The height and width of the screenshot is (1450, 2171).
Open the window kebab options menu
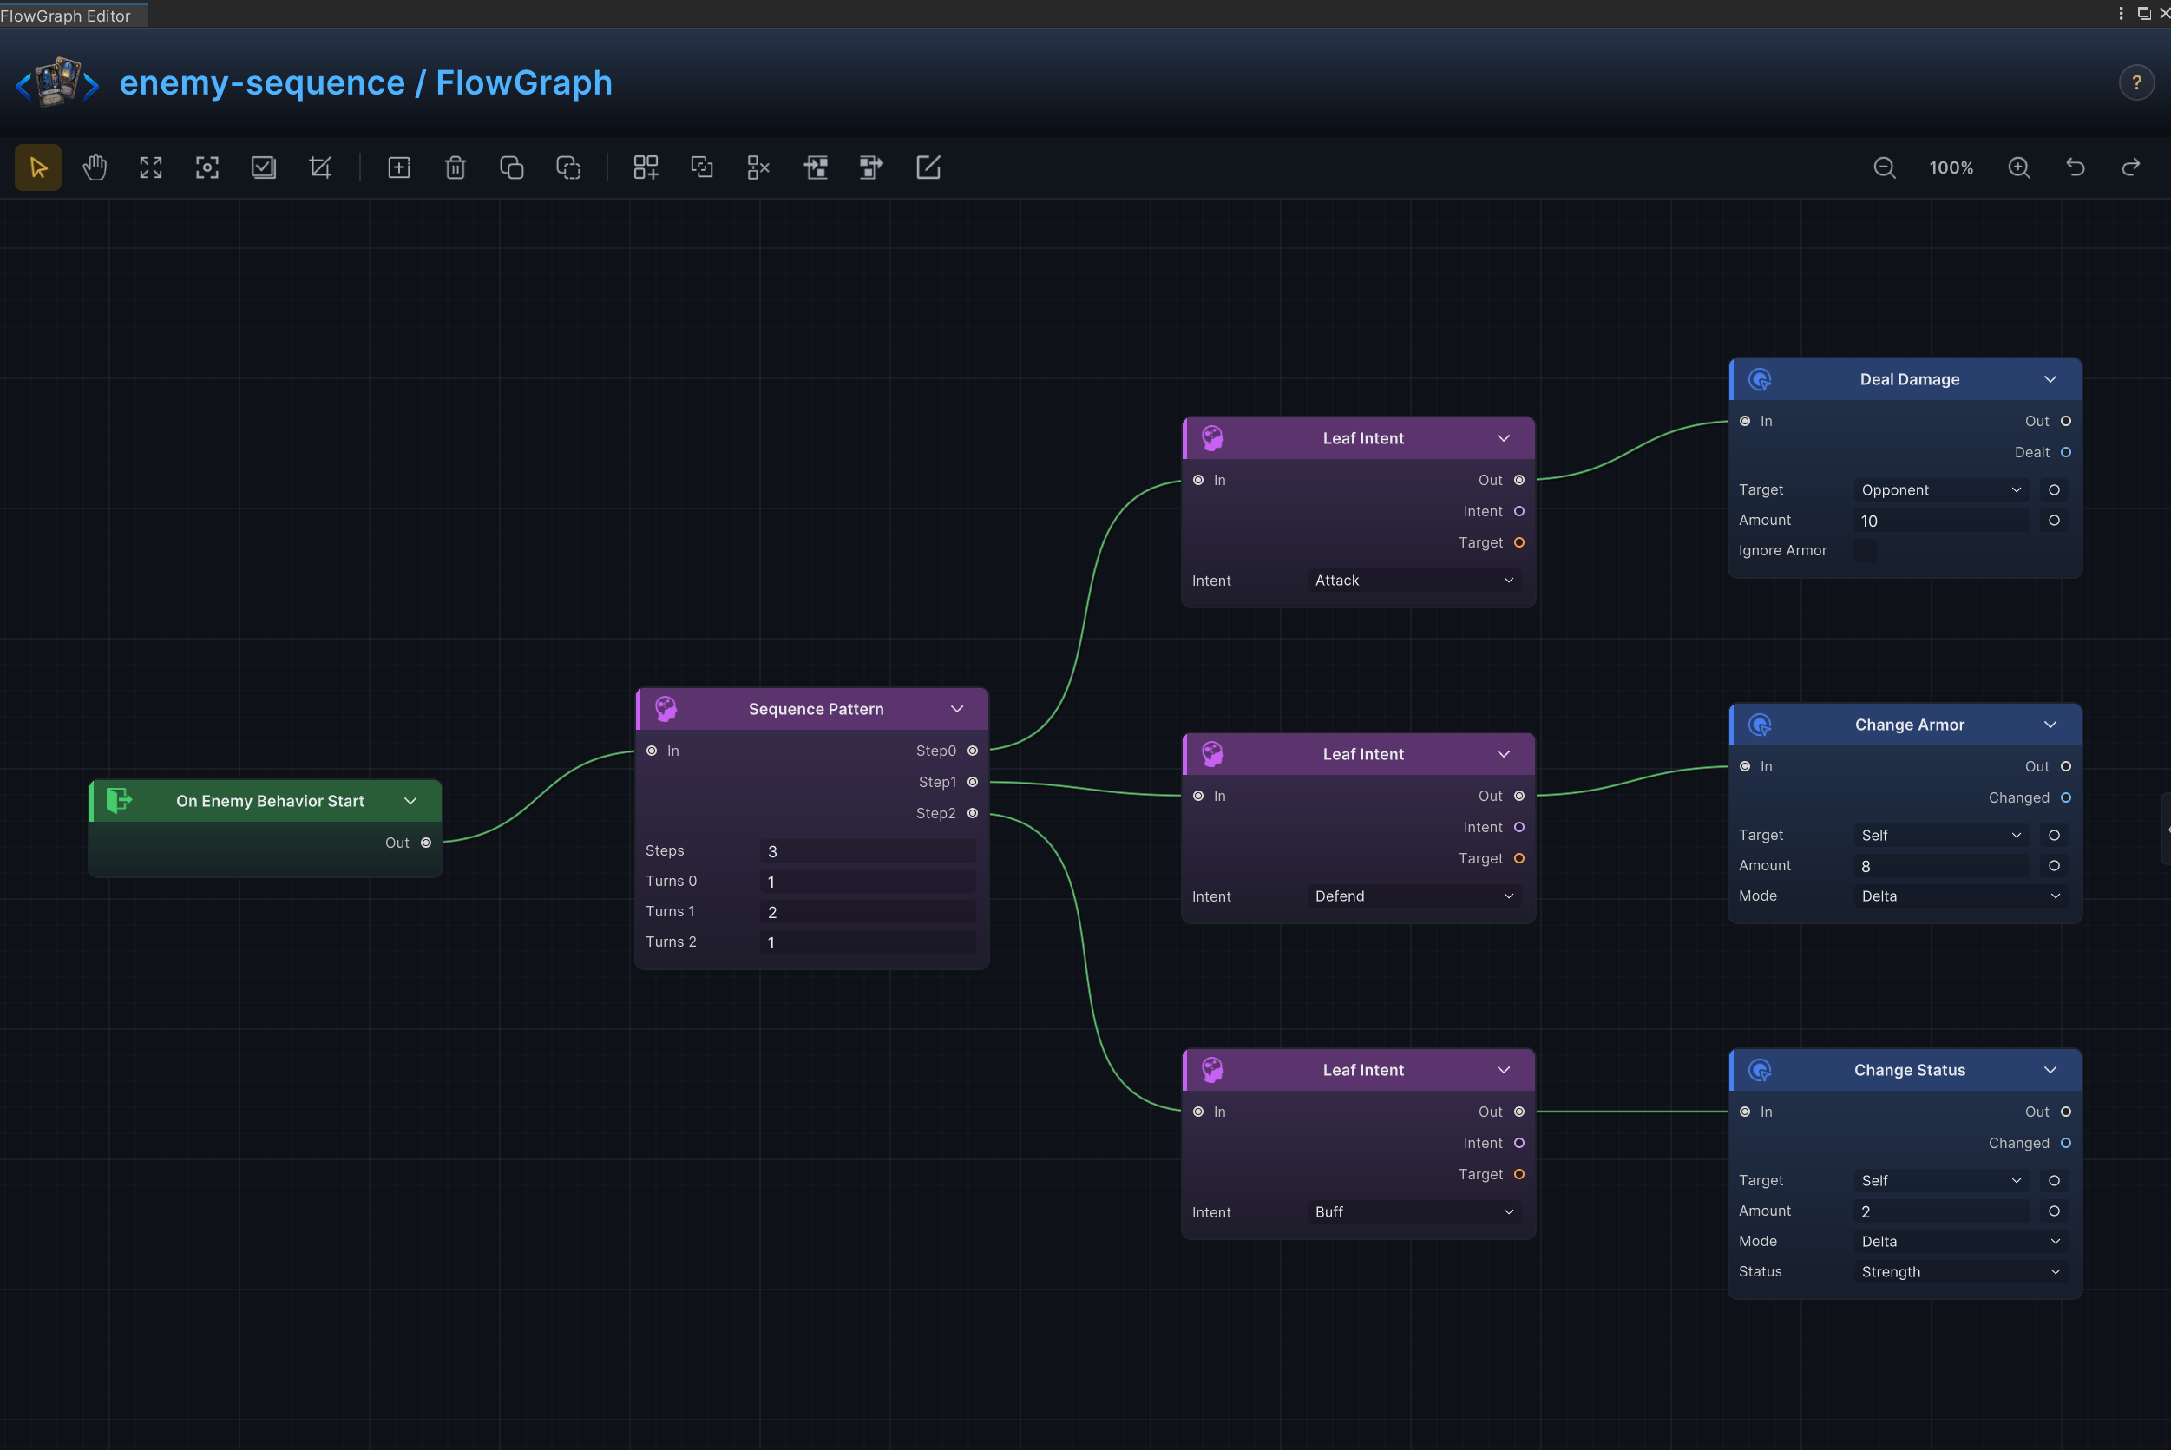coord(2121,13)
